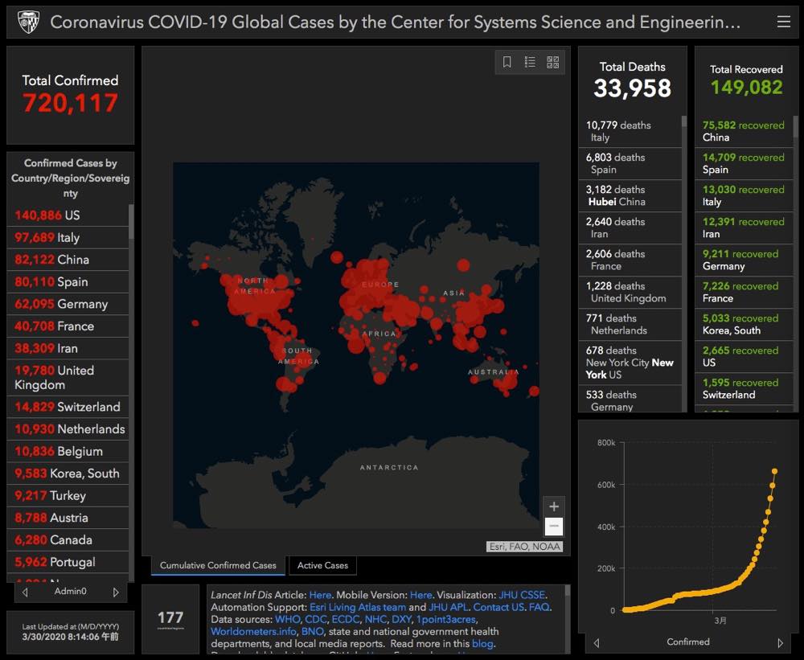Select '9,211 recovered Germany' entry
The image size is (804, 660).
pos(744,260)
